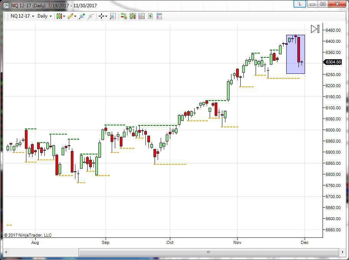Click the 6000.00 price axis label

point(333,130)
